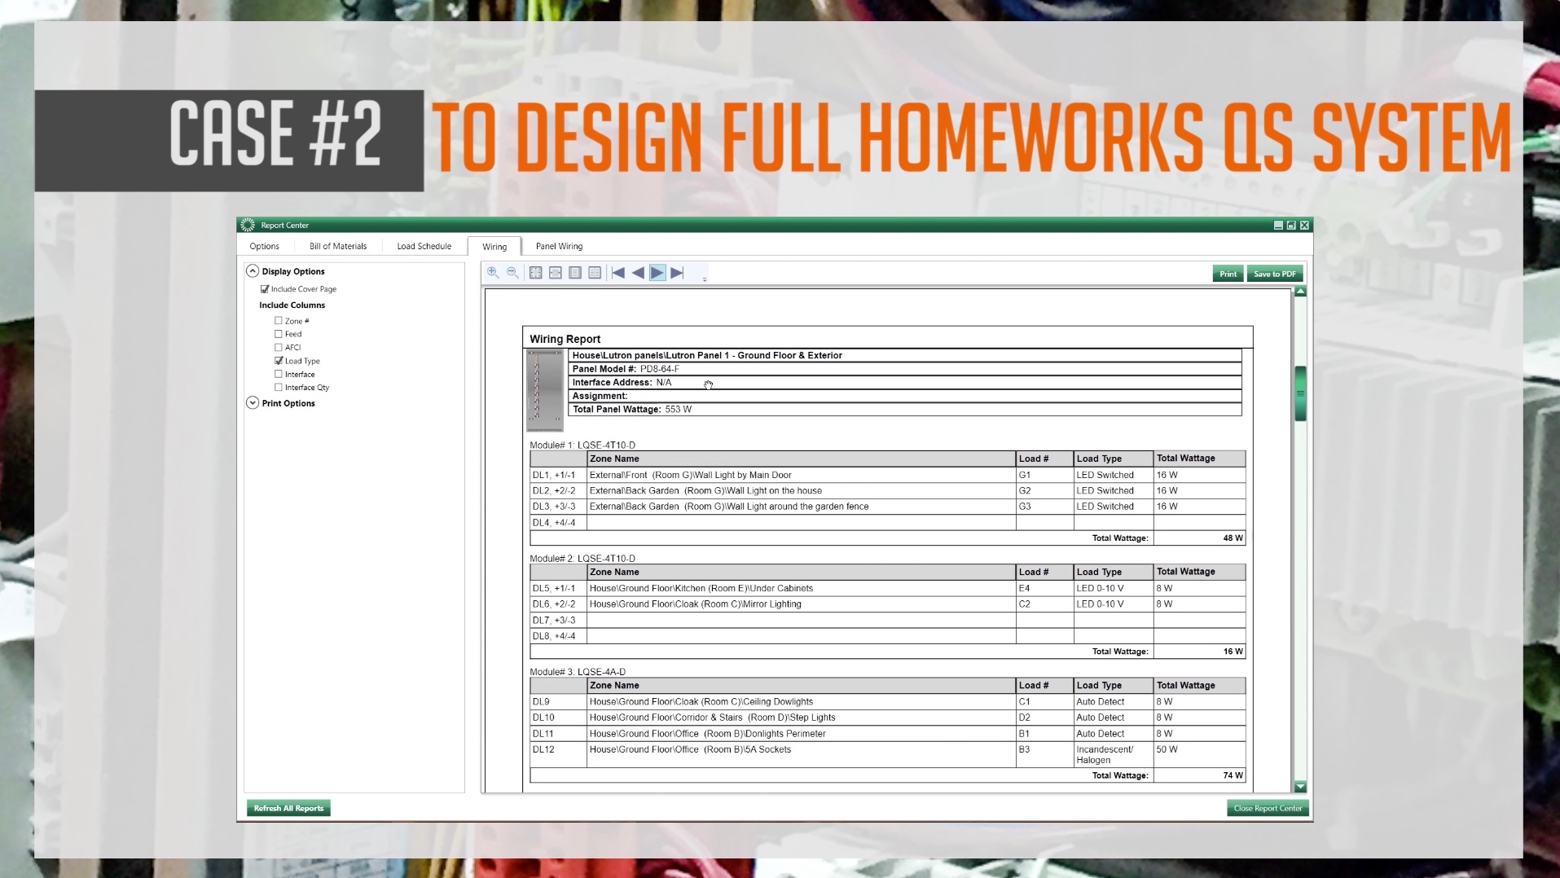
Task: Switch to two-page view icon
Action: (595, 273)
